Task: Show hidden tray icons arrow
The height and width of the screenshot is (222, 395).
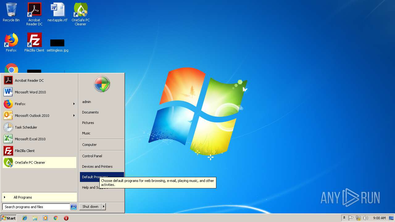Action: pos(344,218)
